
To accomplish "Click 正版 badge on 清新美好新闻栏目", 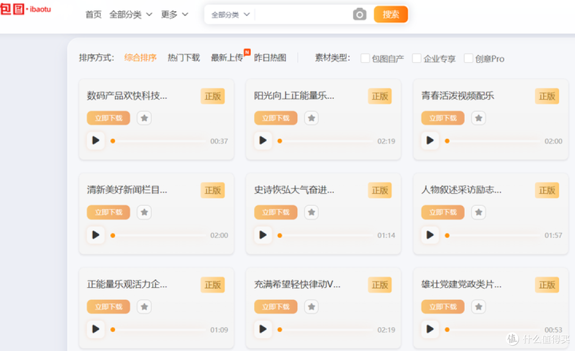I will click(212, 190).
